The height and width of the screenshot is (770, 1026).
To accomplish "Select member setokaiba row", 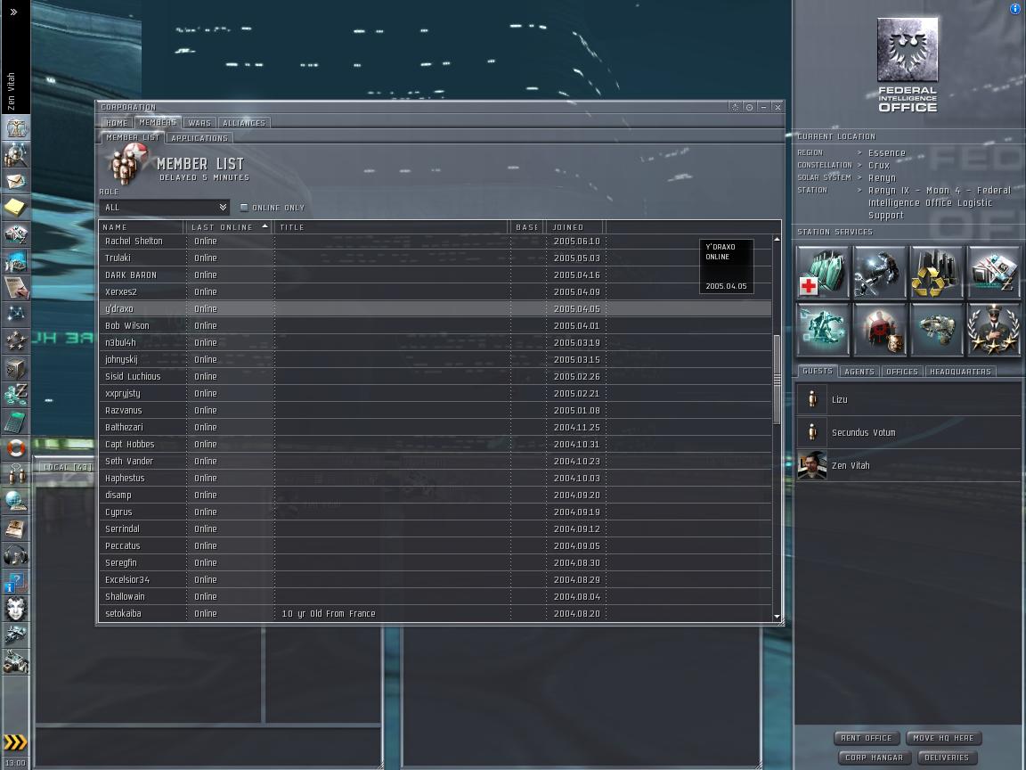I will [x=436, y=613].
